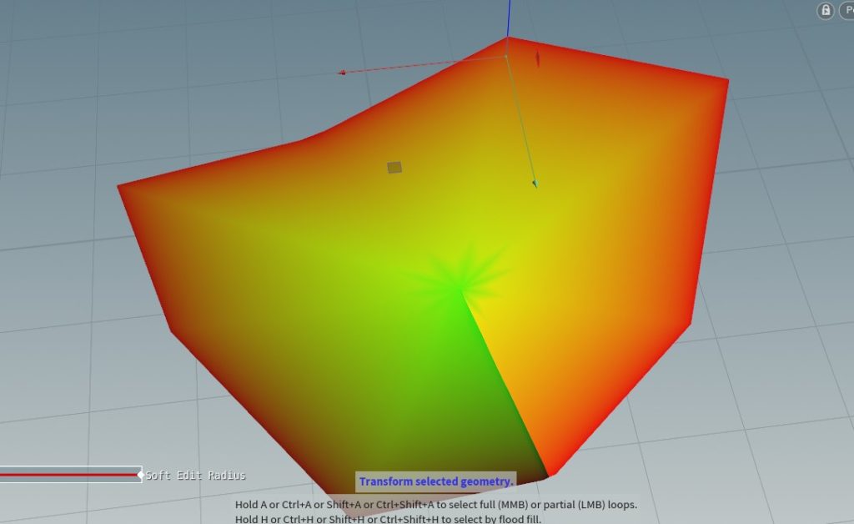Click the flood fill hint text line
Image resolution: width=854 pixels, height=524 pixels.
coord(388,519)
